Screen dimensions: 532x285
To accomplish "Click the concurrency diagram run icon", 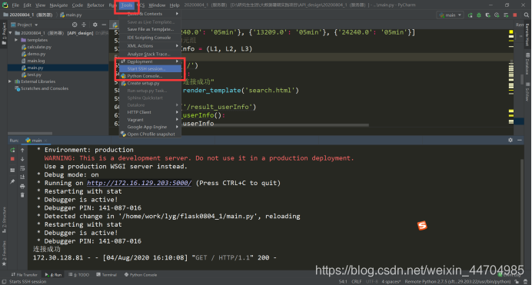I will (x=506, y=15).
